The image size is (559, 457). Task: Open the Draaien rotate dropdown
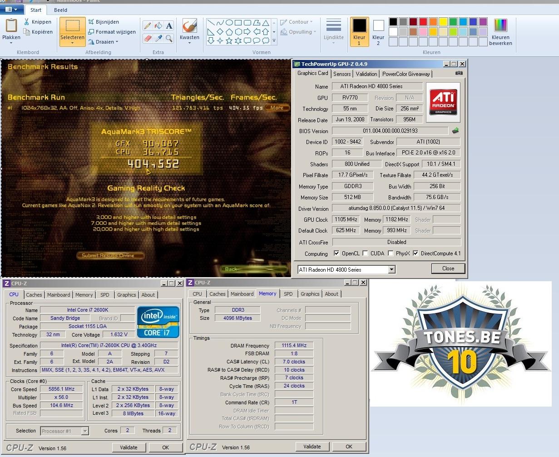click(103, 42)
